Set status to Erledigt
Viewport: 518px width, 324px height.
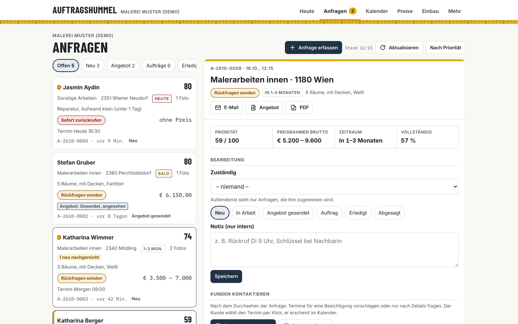click(x=358, y=213)
